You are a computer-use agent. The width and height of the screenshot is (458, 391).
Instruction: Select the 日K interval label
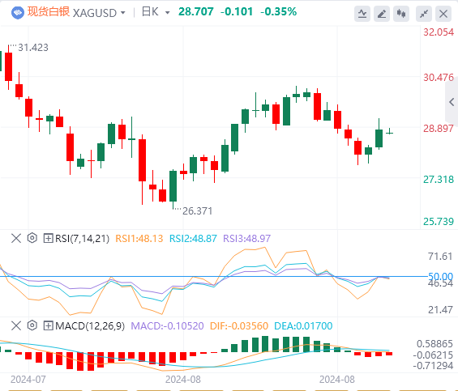[150, 12]
